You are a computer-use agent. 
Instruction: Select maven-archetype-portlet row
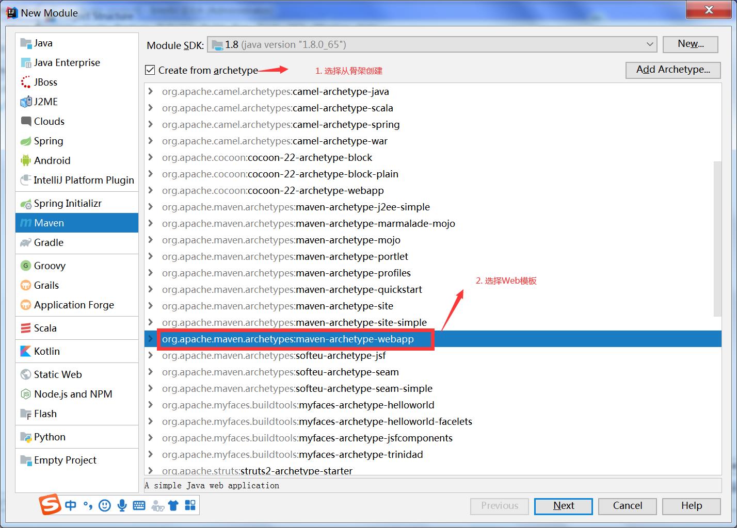click(432, 256)
